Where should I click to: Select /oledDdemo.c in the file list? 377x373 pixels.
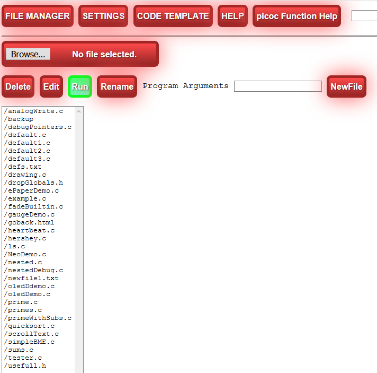pos(39,286)
